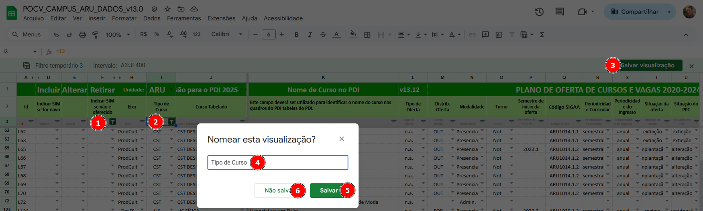
Task: Open the 123 number format menu
Action: click(x=196, y=34)
